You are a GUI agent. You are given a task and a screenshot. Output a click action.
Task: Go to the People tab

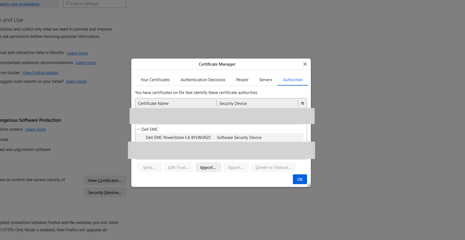point(242,80)
